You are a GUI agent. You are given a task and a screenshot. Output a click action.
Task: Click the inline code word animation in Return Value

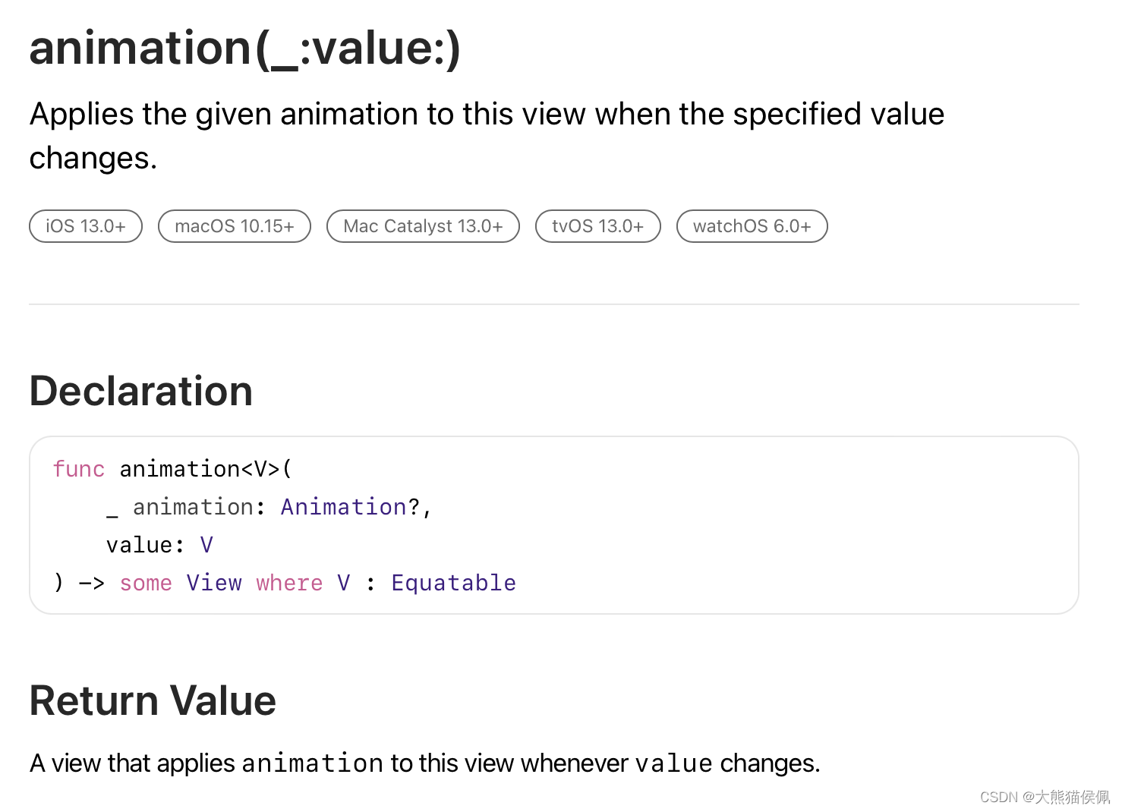coord(313,763)
